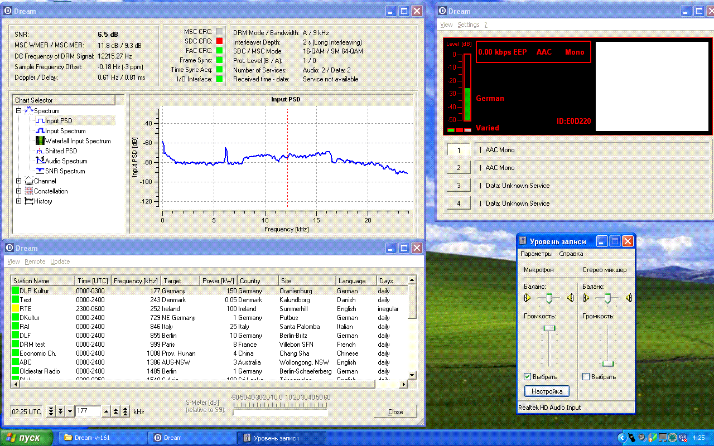
Task: Click the Настройка button
Action: [547, 391]
